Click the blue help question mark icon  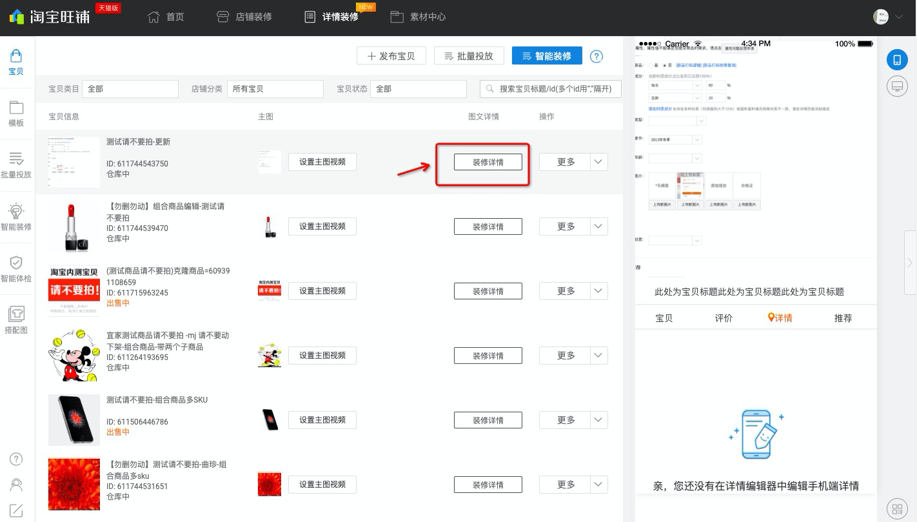tap(597, 56)
